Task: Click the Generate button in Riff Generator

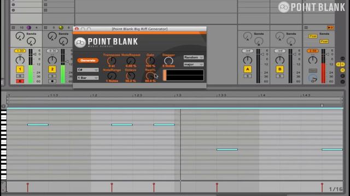Action: coord(88,60)
